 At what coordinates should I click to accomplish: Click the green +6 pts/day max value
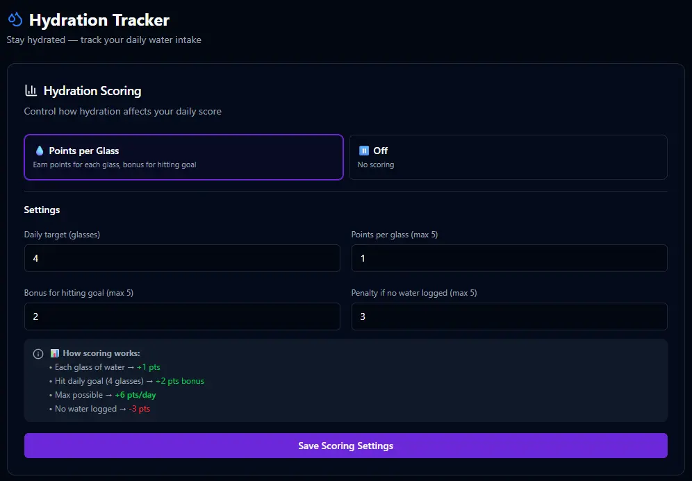135,395
